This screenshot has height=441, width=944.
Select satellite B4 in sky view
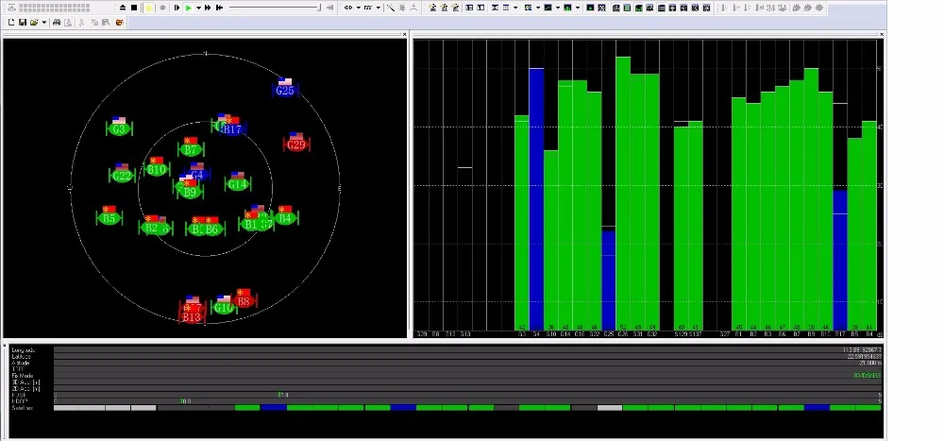coord(285,217)
